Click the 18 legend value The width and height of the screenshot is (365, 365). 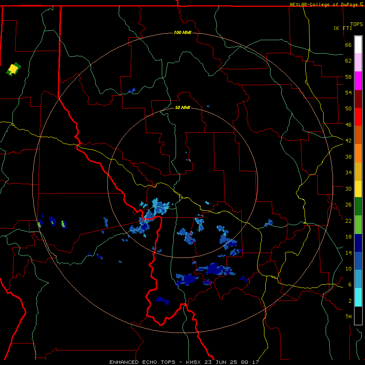click(x=348, y=237)
